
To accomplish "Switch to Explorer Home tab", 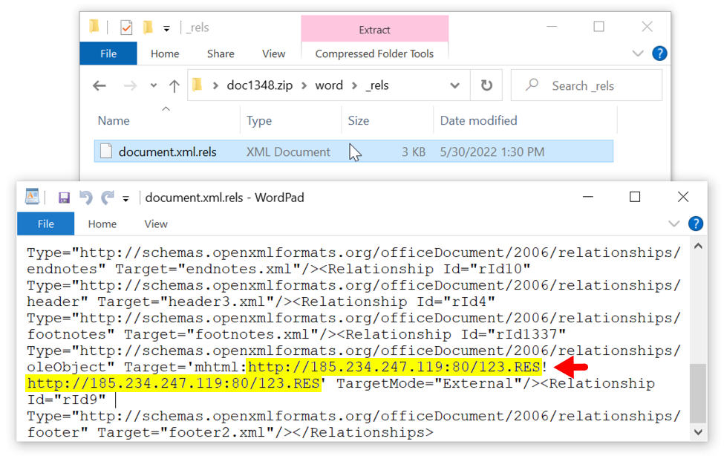I will pyautogui.click(x=165, y=53).
